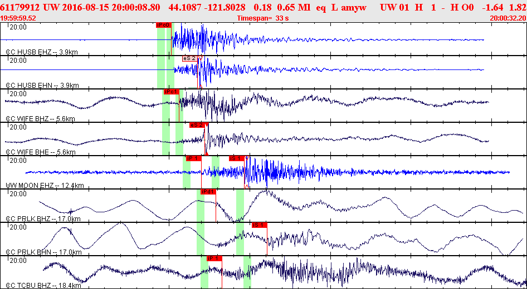527x289 pixels.
Task: Select the eS 2 pick flag on WIFE BHE
Action: [x=197, y=125]
